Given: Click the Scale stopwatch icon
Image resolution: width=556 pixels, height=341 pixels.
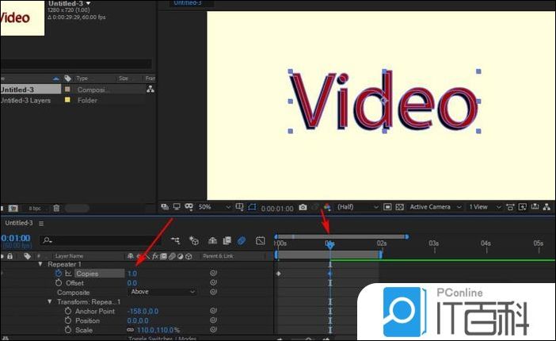Looking at the screenshot, I should 67,330.
